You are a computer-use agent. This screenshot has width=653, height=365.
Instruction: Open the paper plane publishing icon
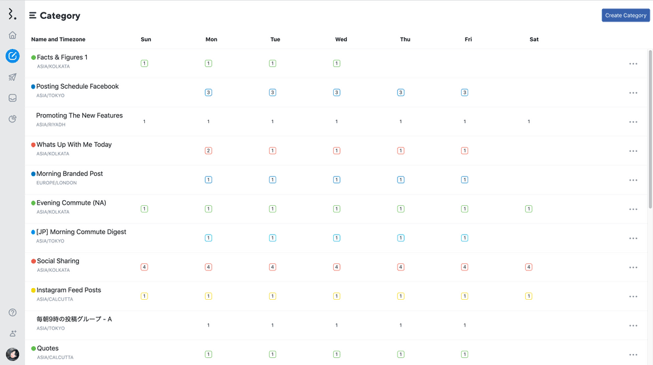(x=12, y=77)
